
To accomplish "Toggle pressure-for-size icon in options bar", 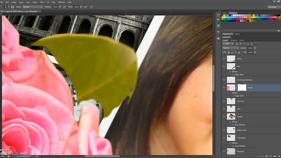I will click(x=91, y=7).
